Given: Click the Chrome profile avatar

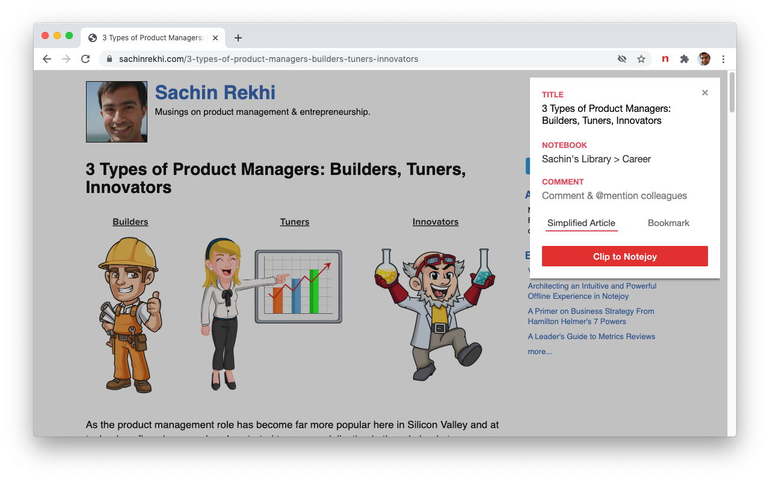Looking at the screenshot, I should click(704, 59).
